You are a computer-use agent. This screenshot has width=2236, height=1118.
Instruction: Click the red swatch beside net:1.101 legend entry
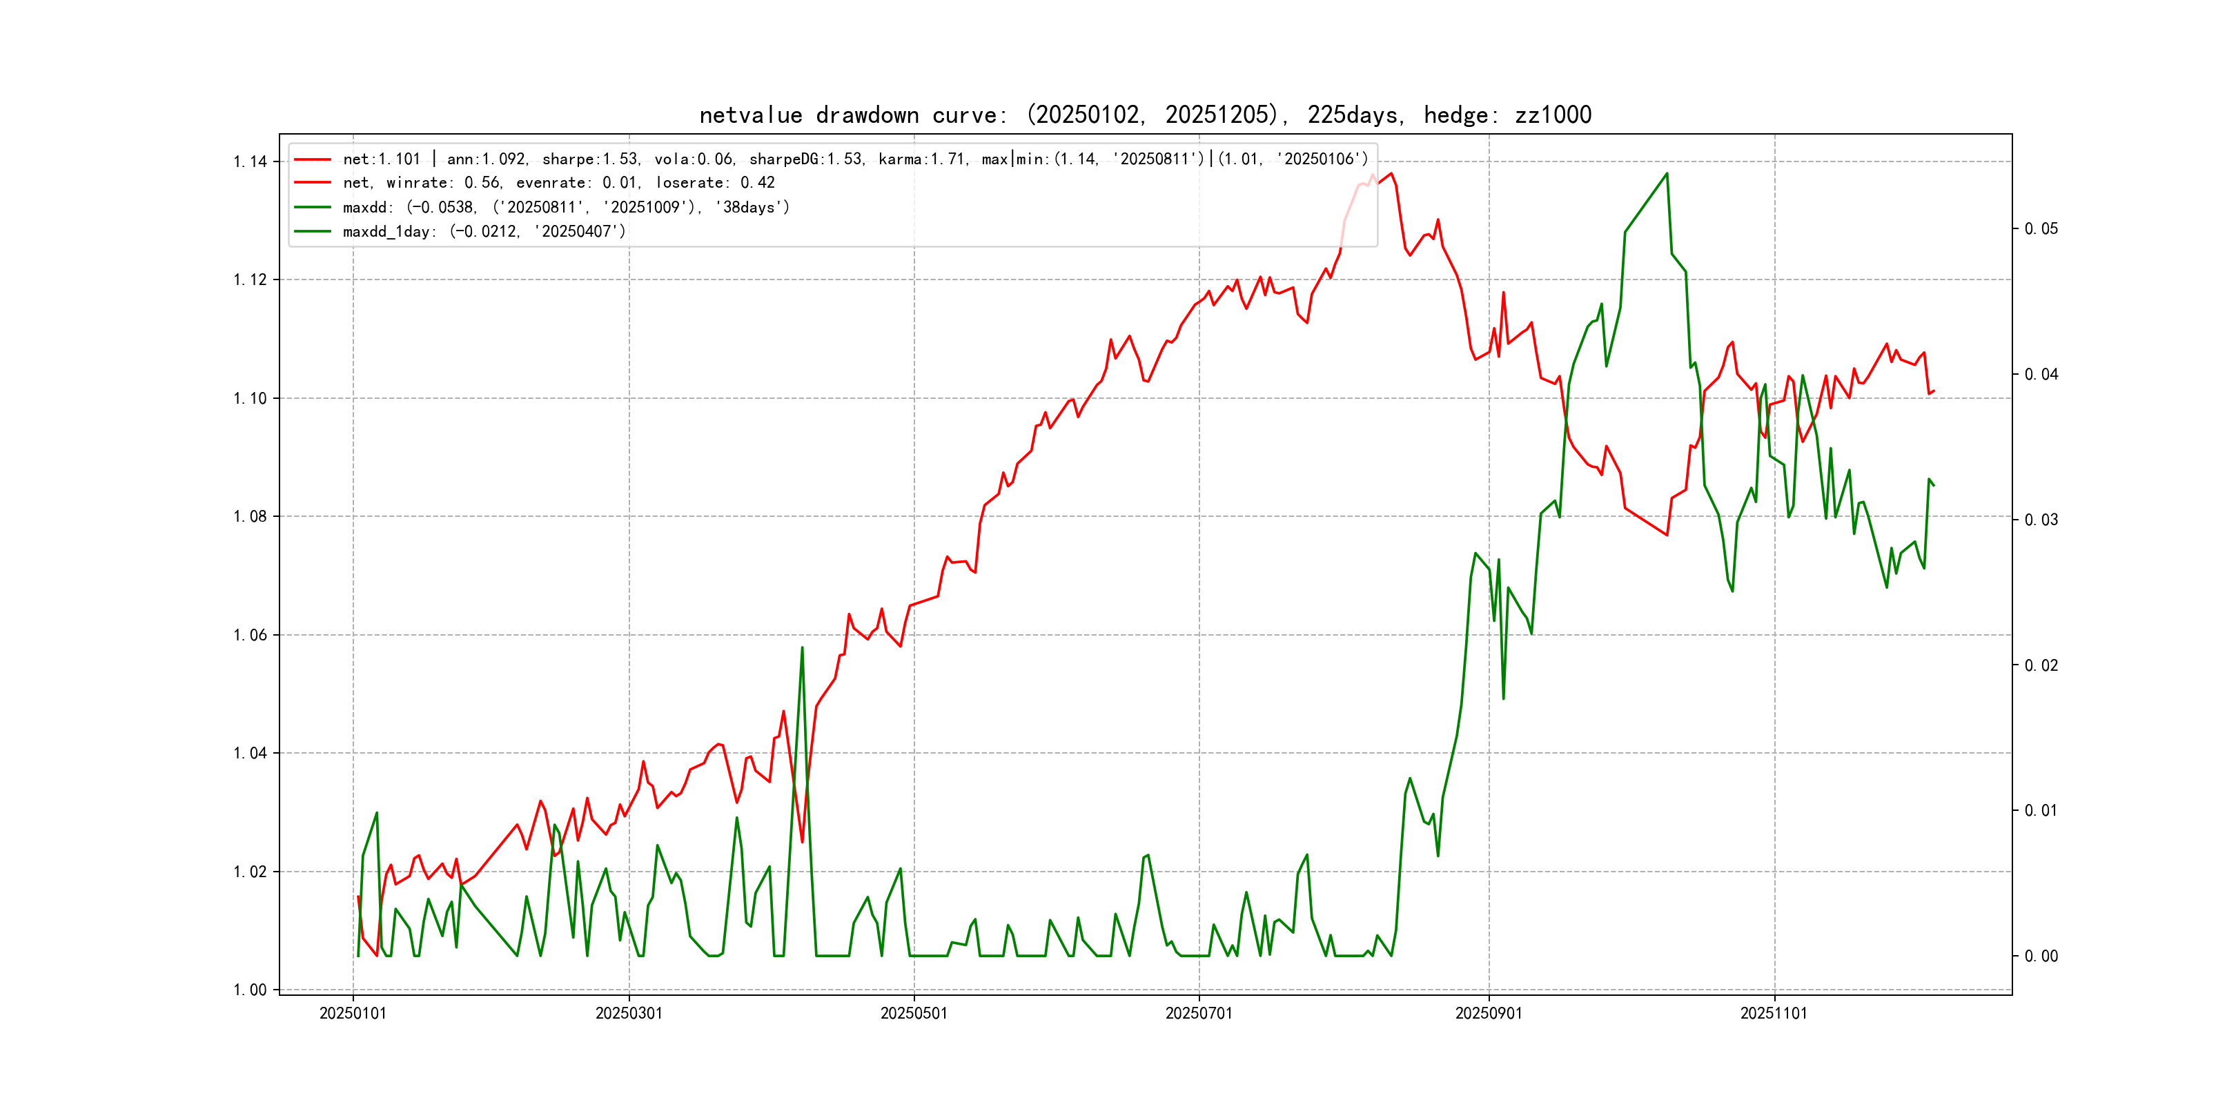(313, 159)
